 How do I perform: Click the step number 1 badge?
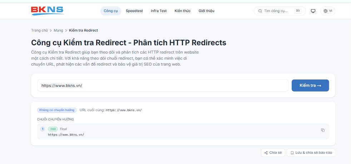pyautogui.click(x=43, y=129)
